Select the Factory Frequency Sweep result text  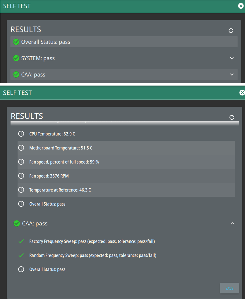click(x=92, y=241)
